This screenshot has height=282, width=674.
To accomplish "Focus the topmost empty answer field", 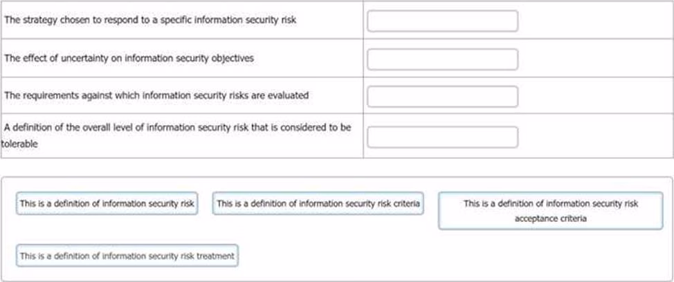I will [x=442, y=21].
